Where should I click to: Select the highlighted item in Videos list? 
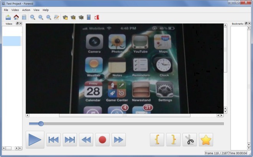(11, 41)
